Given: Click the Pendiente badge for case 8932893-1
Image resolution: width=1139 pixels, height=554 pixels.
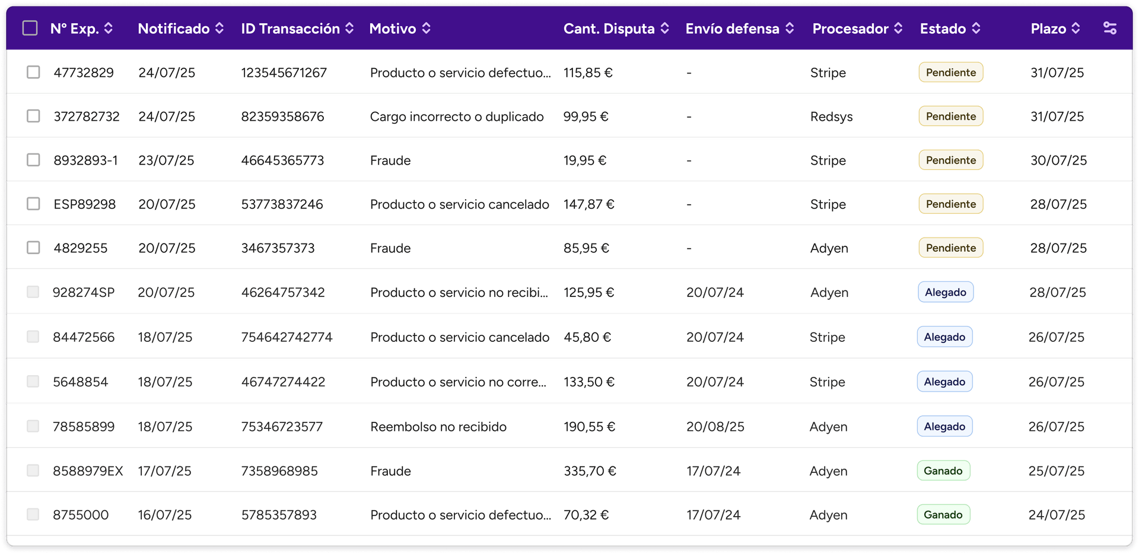Looking at the screenshot, I should (x=950, y=160).
